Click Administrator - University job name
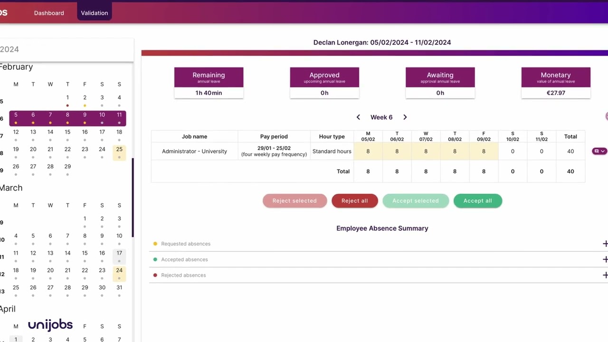 [194, 152]
